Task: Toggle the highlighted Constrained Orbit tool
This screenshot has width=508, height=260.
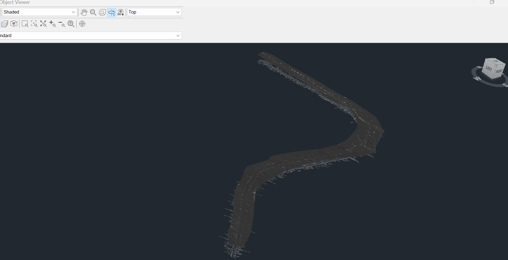Action: coord(111,12)
